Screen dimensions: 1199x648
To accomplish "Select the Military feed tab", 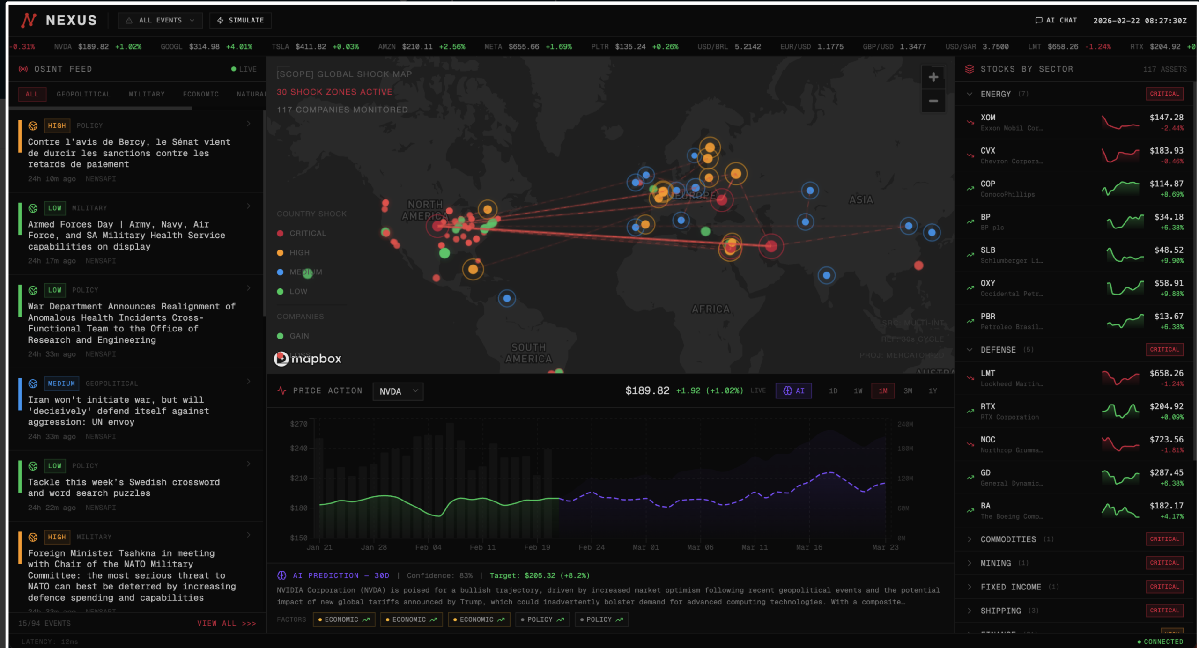I will 147,94.
